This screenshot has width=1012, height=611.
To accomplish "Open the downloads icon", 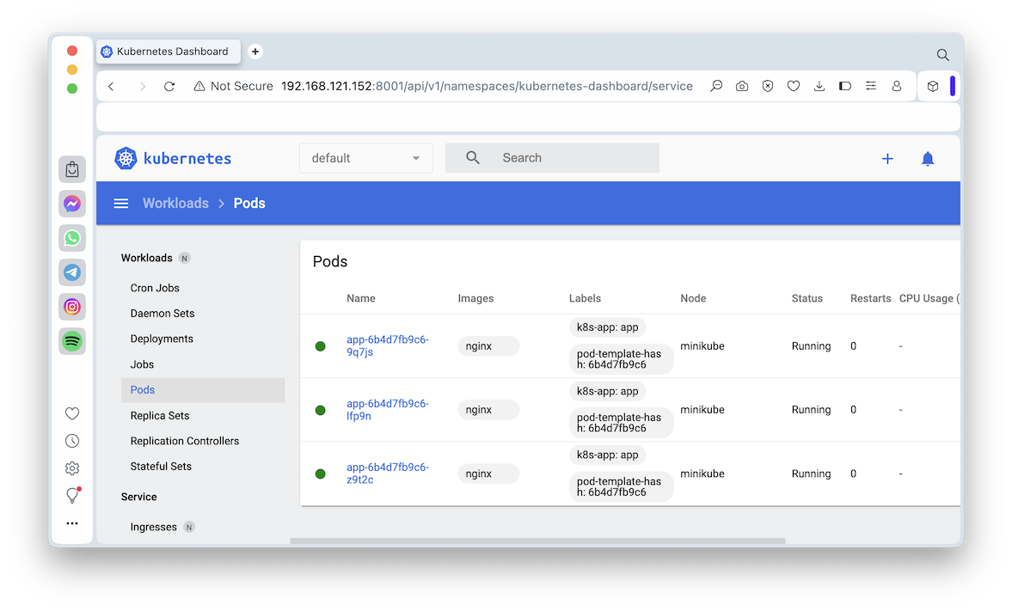I will coord(819,86).
